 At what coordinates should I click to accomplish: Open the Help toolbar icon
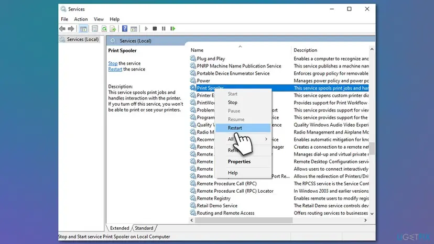tap(125, 28)
